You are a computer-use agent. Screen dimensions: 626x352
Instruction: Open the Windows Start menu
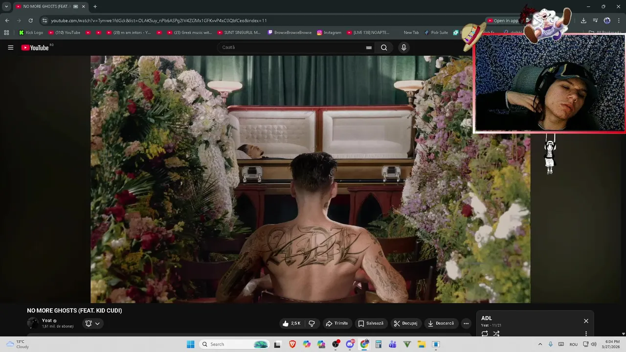click(190, 344)
